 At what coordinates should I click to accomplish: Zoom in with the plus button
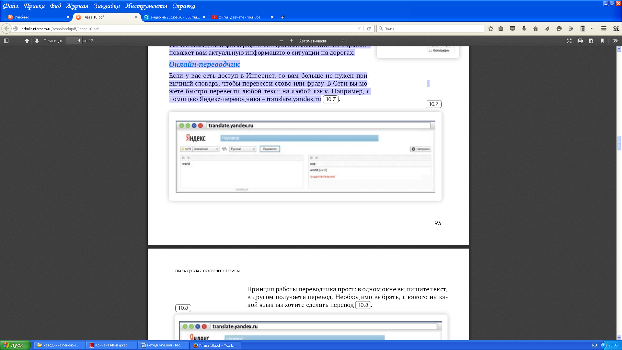point(291,41)
